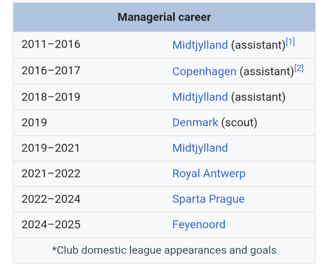328x278 pixels.
Task: Click the 2022–2024 years cell
Action: pyautogui.click(x=51, y=199)
